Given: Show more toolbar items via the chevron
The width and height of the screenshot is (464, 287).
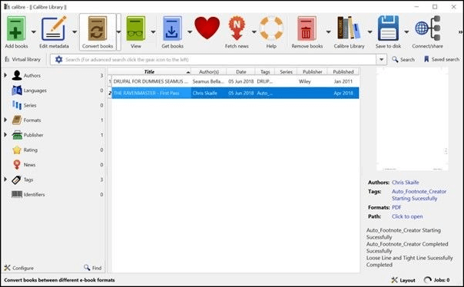Looking at the screenshot, I should pyautogui.click(x=460, y=32).
